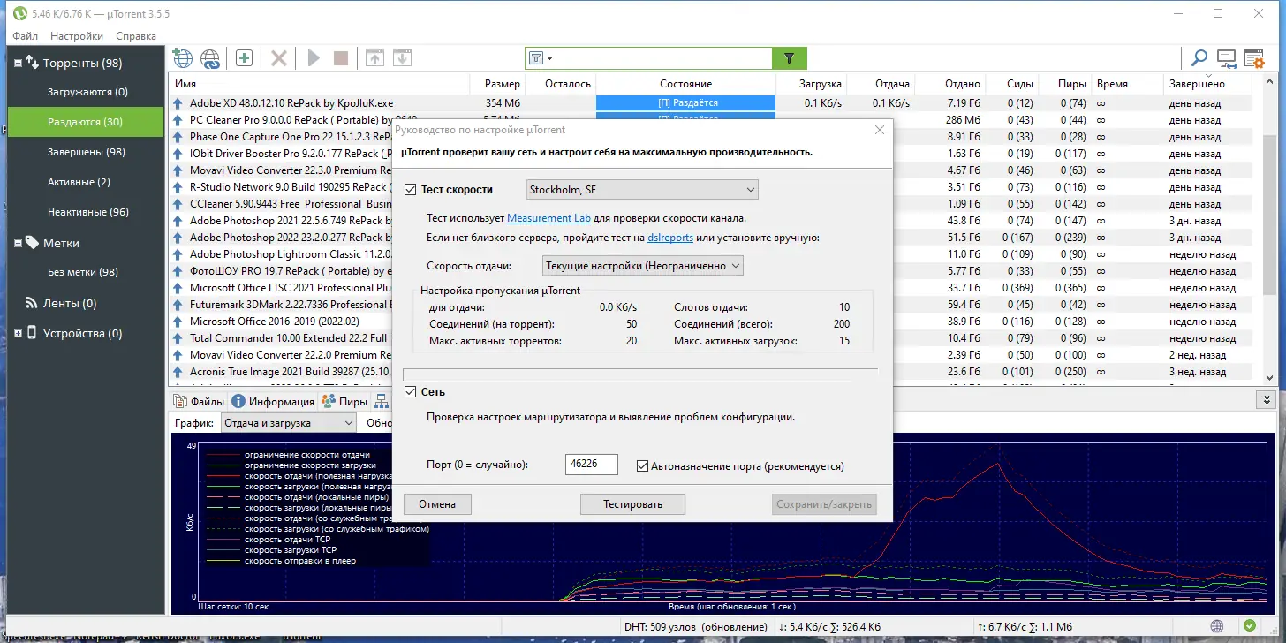Viewport: 1286px width, 643px height.
Task: Sort by the Завершено column header
Action: click(1207, 84)
